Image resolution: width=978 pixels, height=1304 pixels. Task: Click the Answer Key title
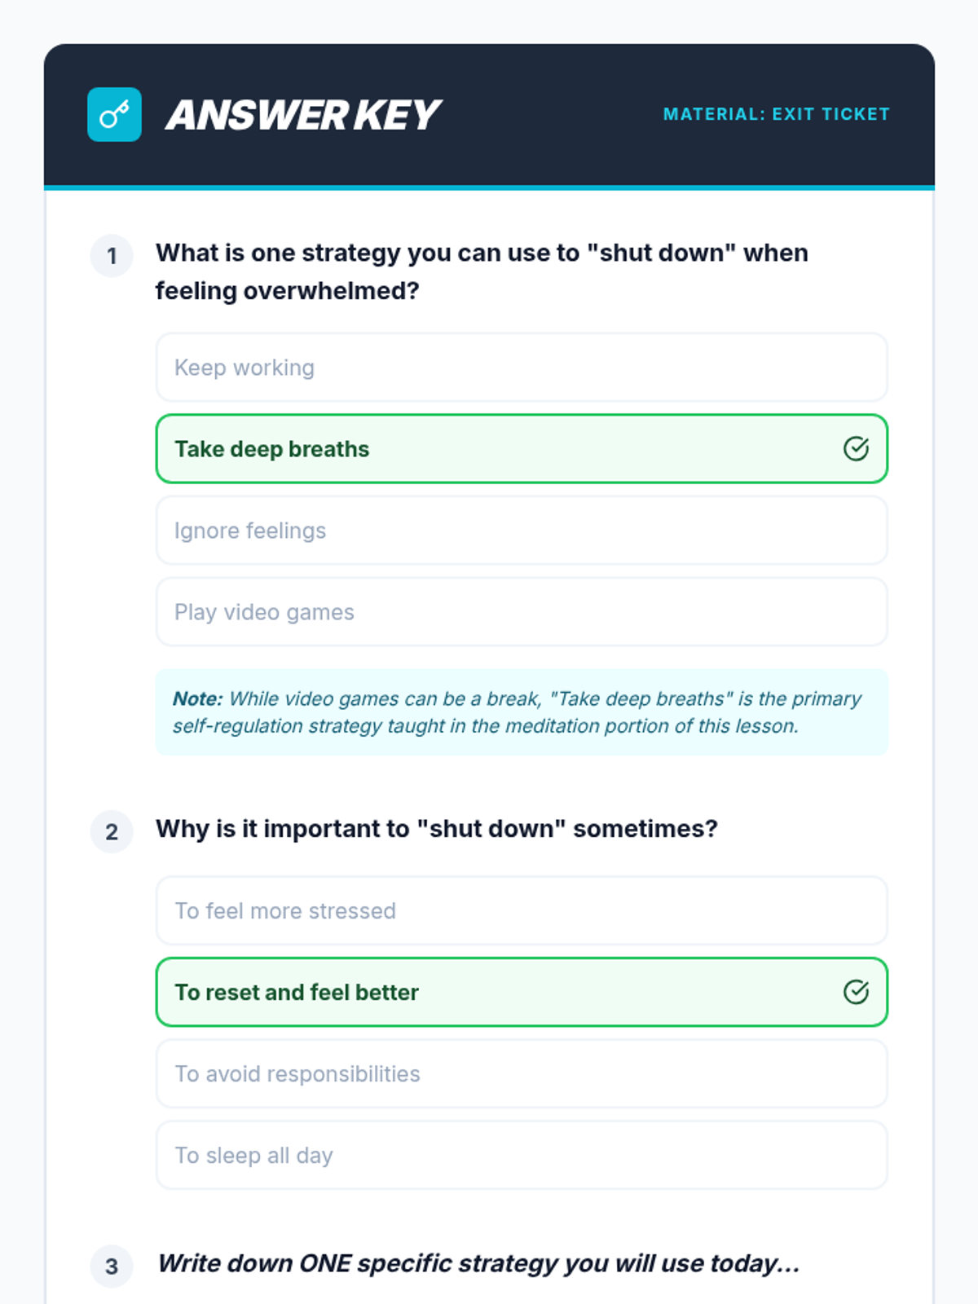pyautogui.click(x=303, y=115)
